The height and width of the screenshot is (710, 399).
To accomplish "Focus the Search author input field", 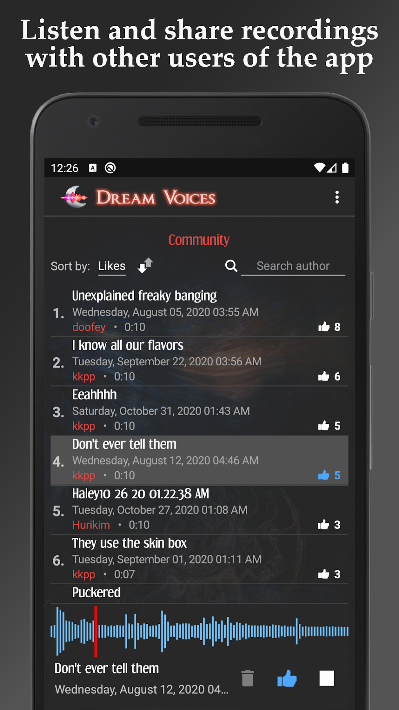I will [x=293, y=266].
